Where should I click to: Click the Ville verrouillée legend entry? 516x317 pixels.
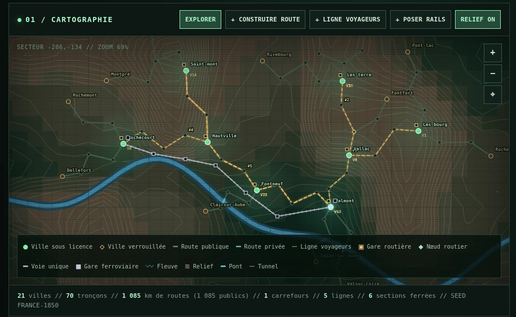pos(133,246)
